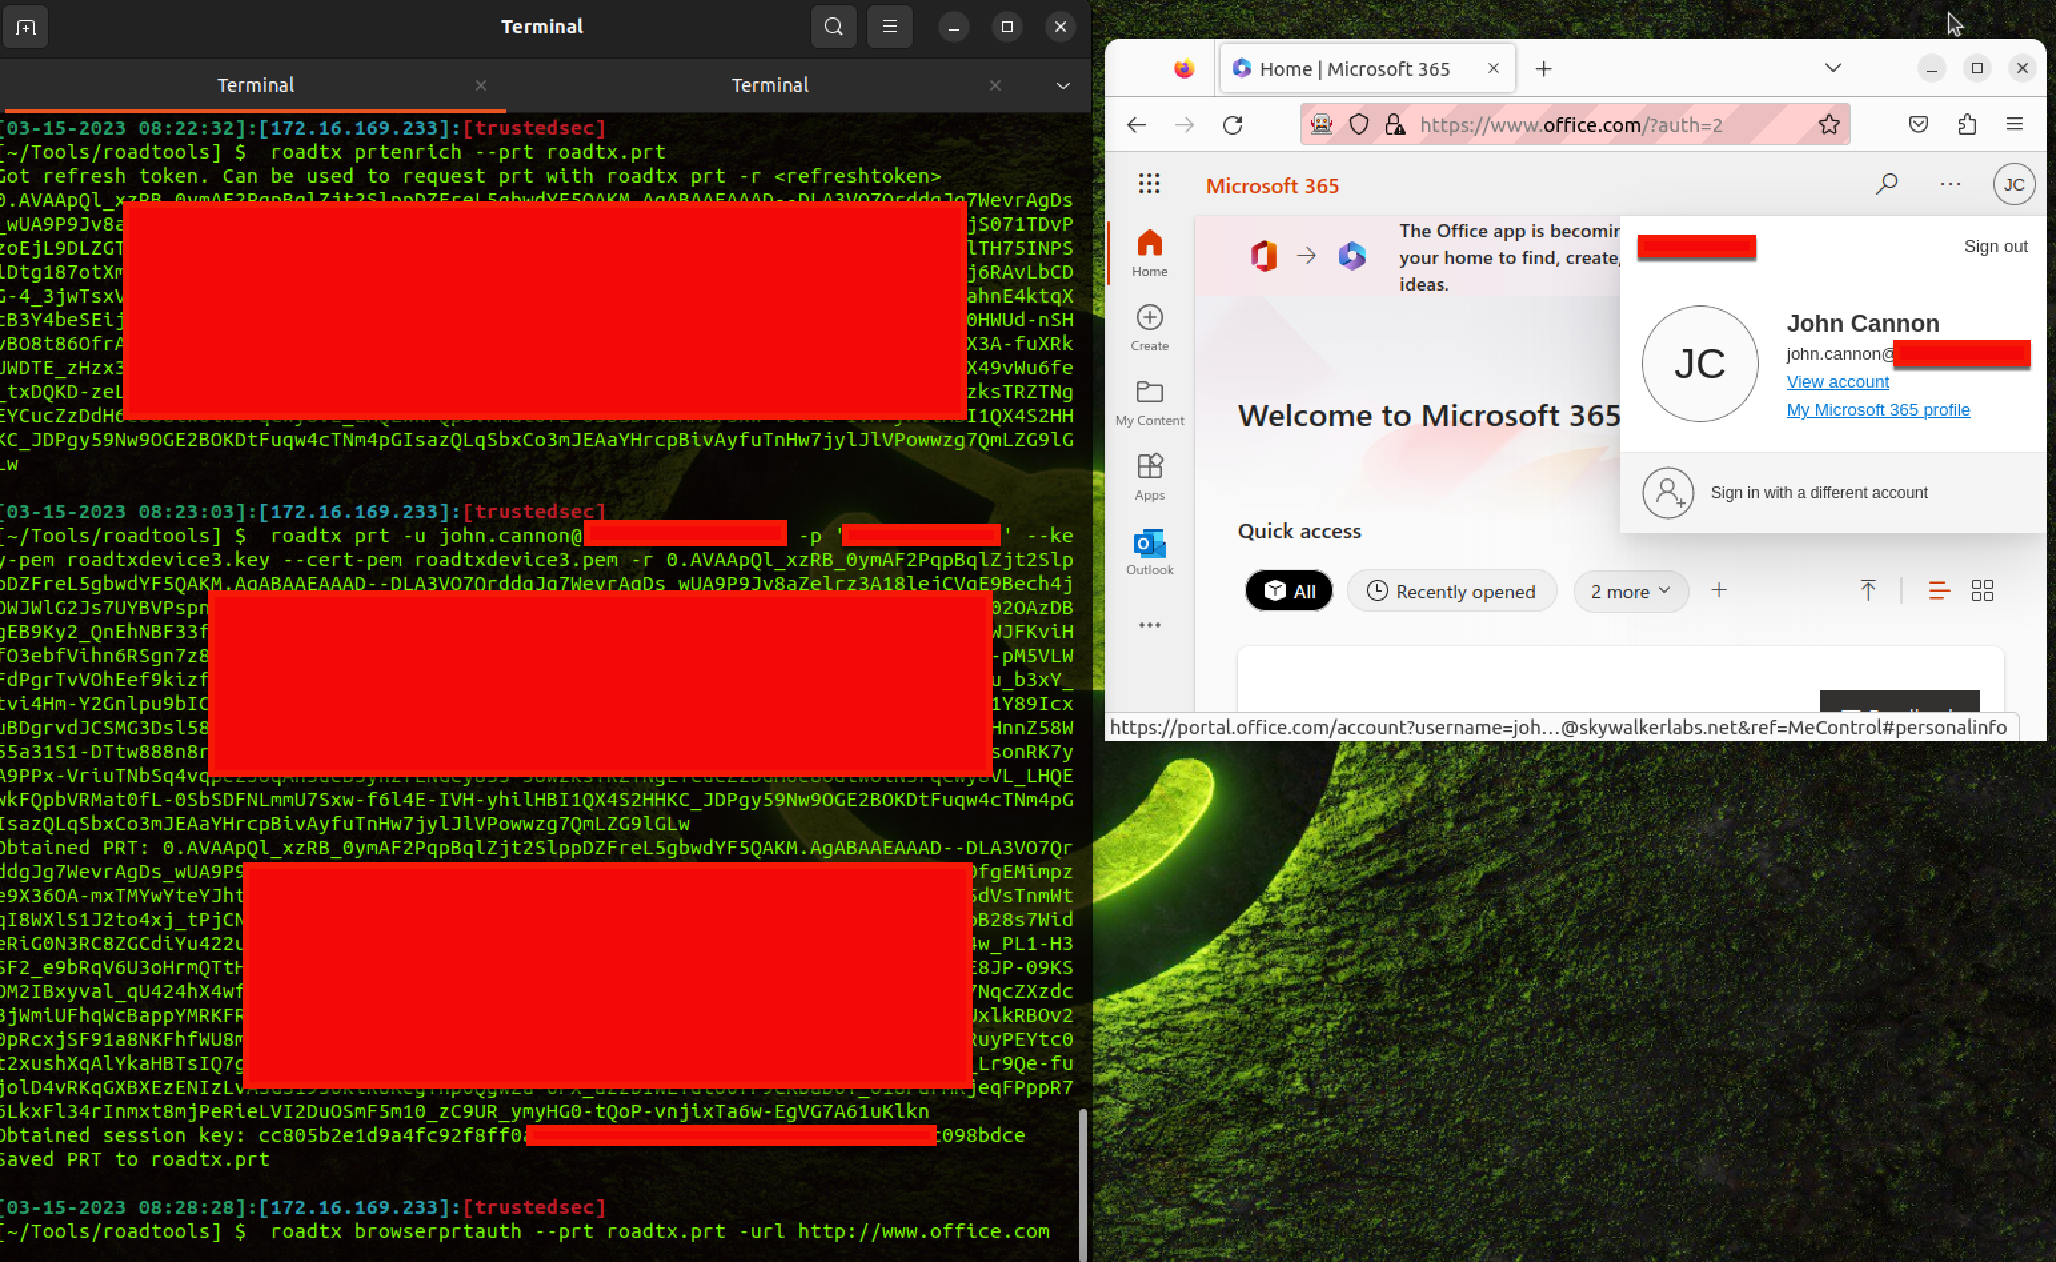Select the Recently opened filter
2056x1262 pixels.
tap(1452, 591)
